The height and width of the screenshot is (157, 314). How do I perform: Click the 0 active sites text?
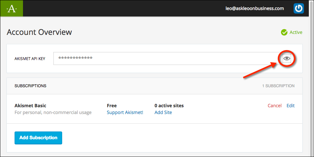(169, 106)
